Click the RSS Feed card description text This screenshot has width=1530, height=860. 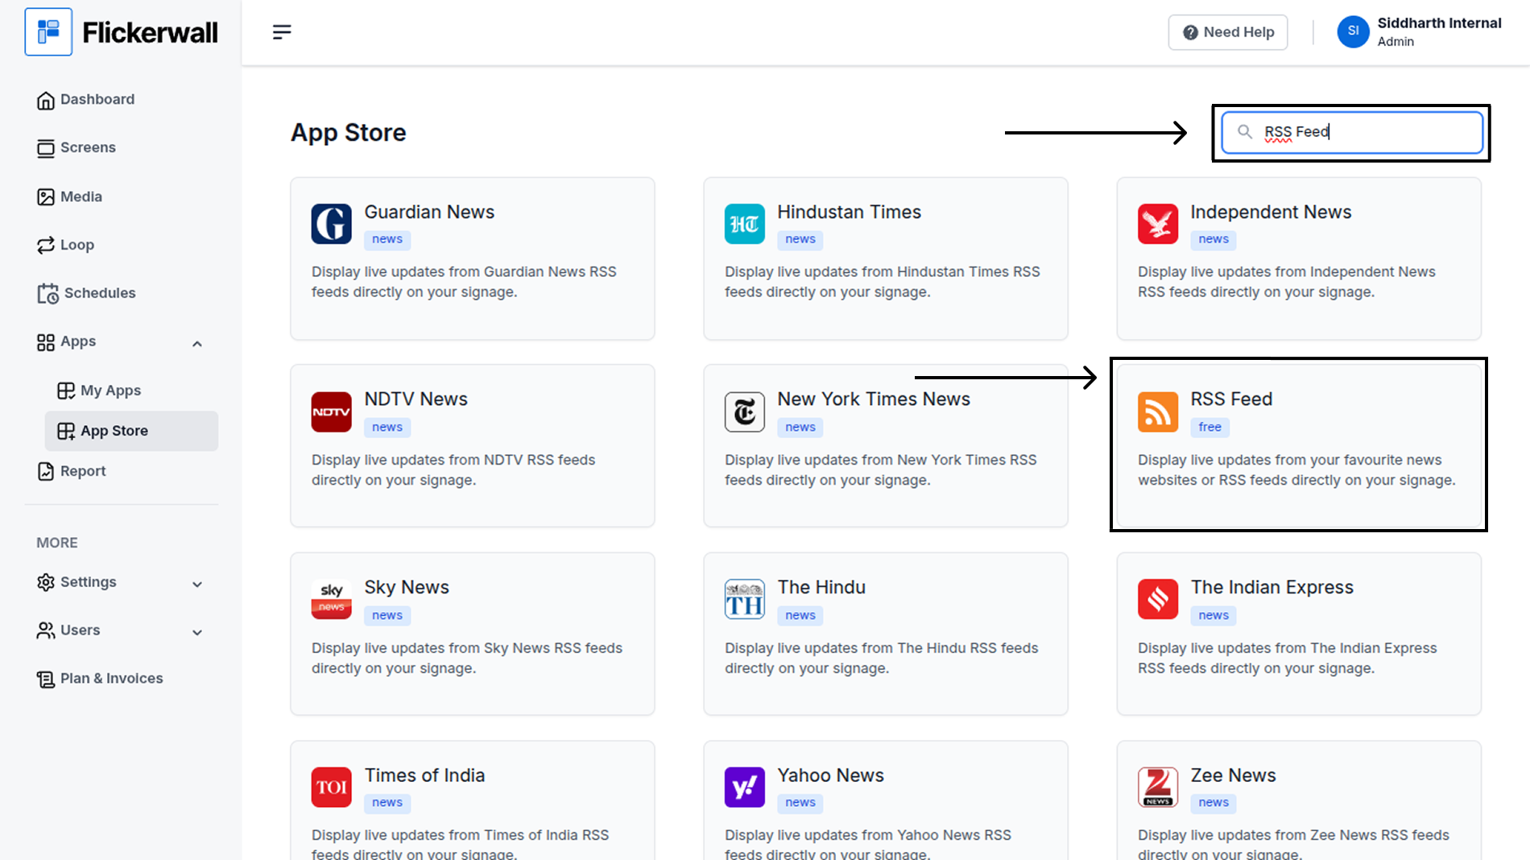click(1296, 470)
